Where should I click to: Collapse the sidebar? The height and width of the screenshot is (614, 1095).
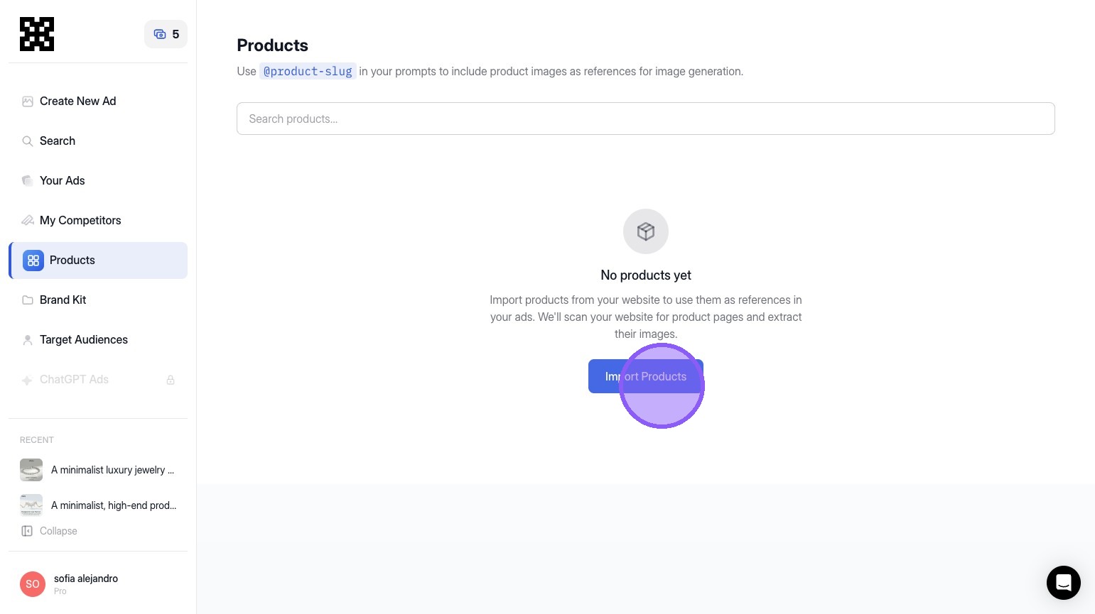pyautogui.click(x=50, y=531)
